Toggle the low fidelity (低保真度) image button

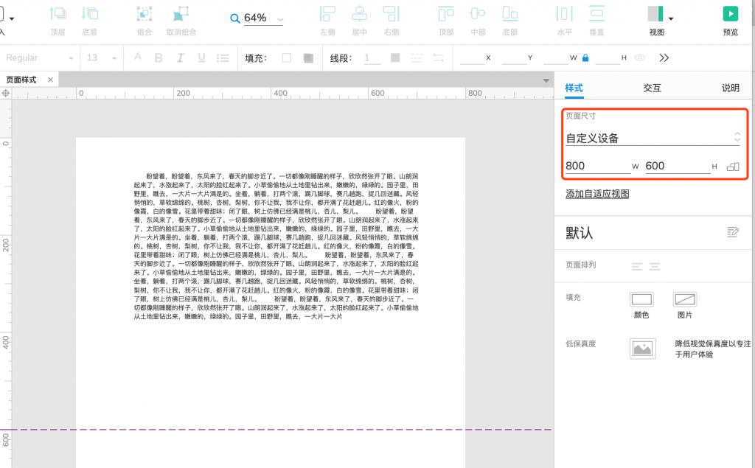[642, 349]
